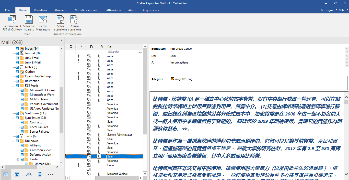The height and width of the screenshot is (180, 349).
Task: Click Sent Items folder icon
Action: click(22, 113)
